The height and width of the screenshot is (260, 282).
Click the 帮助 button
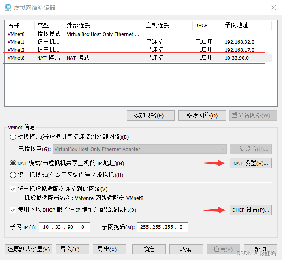tap(260, 249)
